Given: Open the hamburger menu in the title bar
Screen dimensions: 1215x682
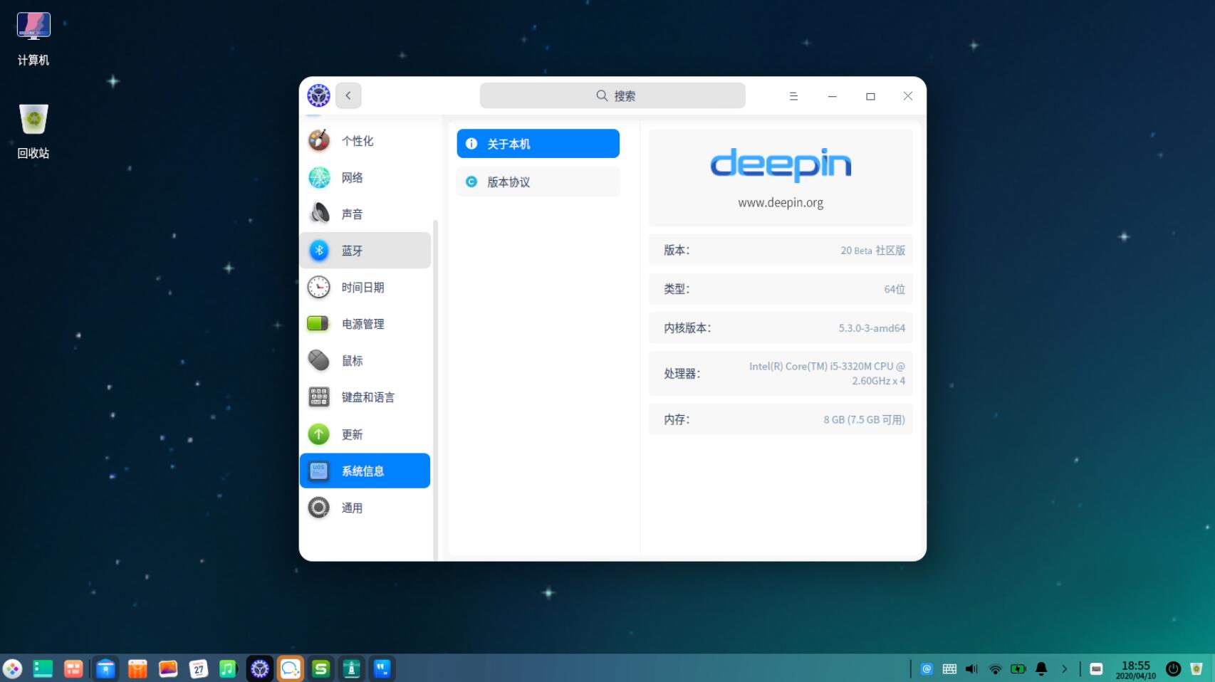Looking at the screenshot, I should pyautogui.click(x=793, y=95).
